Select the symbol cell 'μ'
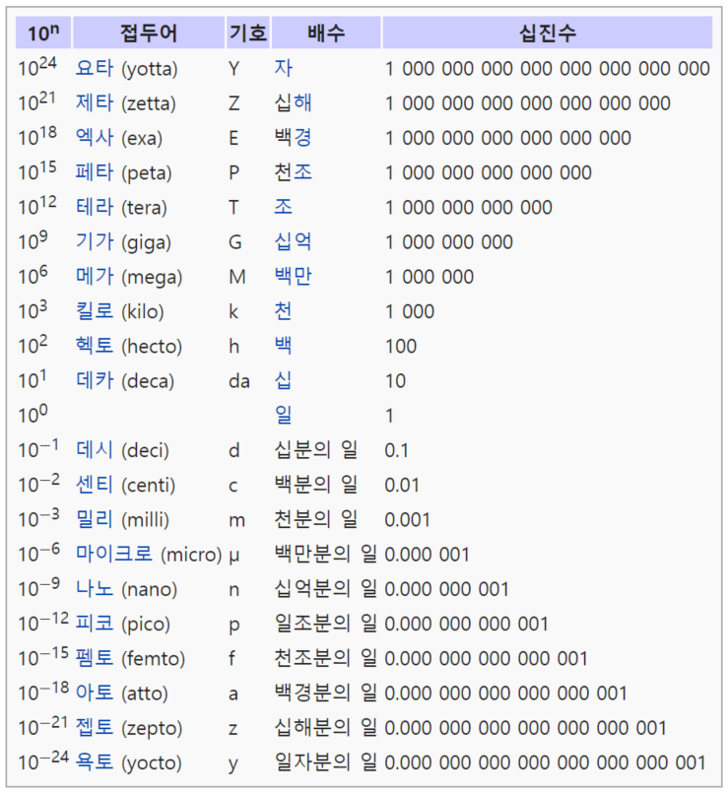728x794 pixels. click(x=233, y=556)
